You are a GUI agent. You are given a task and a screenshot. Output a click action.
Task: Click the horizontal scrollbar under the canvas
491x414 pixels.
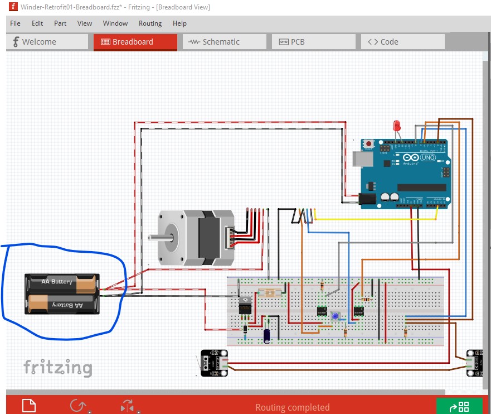226,392
